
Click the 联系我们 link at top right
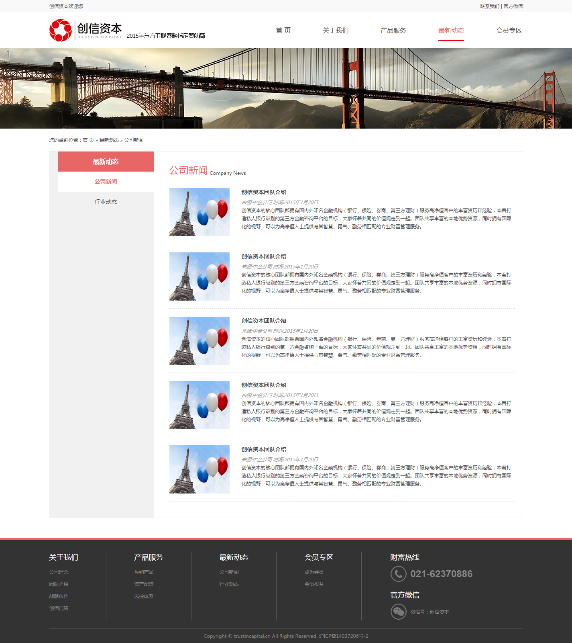tap(489, 6)
